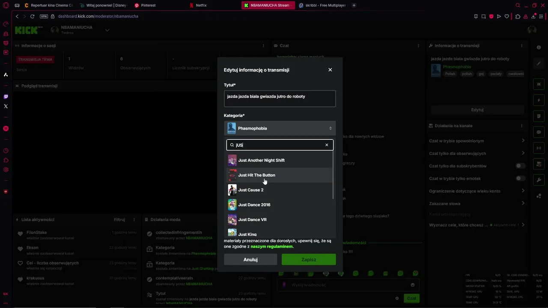Click the Edytuj button under stream info
Viewport: 548px width, 308px height.
(x=477, y=110)
